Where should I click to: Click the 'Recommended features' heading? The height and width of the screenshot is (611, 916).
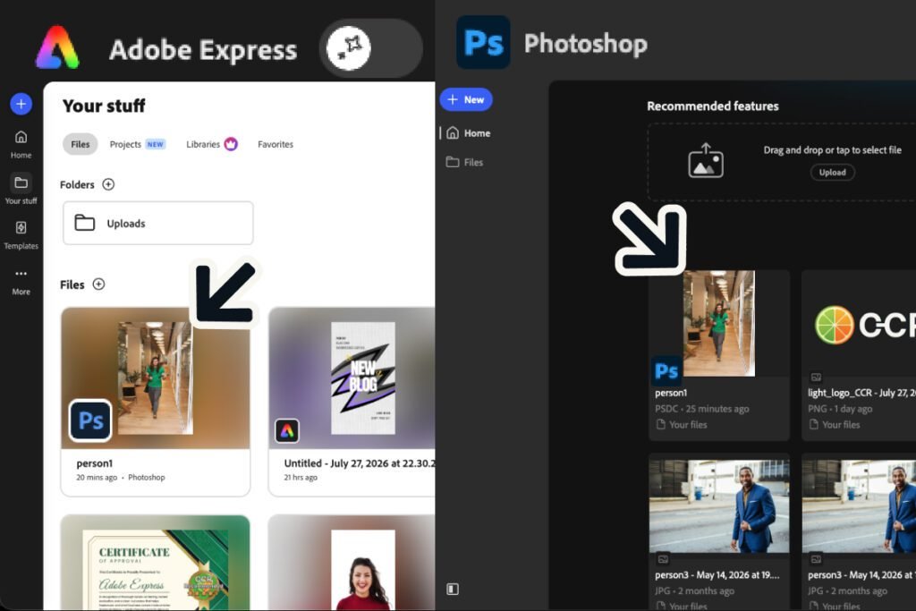pos(713,106)
